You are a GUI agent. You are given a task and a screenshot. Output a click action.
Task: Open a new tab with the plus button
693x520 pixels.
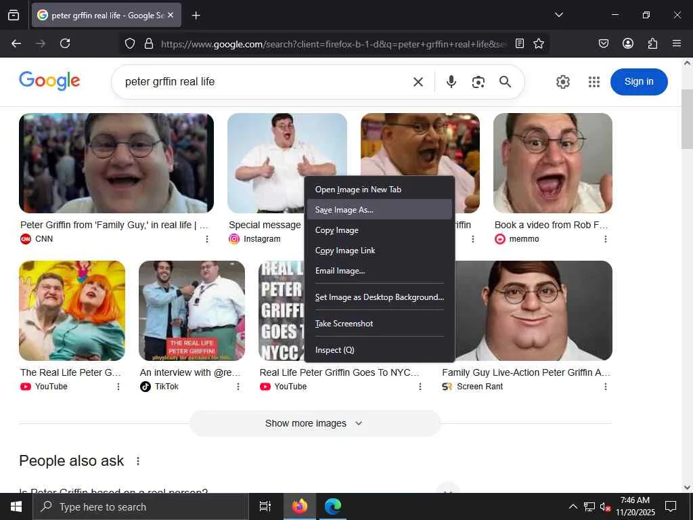tap(196, 16)
